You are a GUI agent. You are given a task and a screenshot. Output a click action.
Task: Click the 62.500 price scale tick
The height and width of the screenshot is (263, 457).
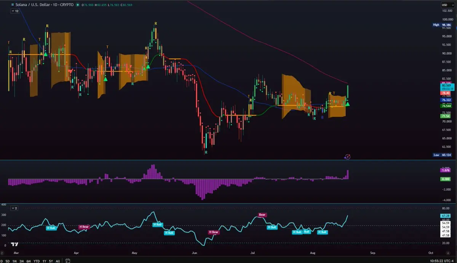click(x=447, y=147)
